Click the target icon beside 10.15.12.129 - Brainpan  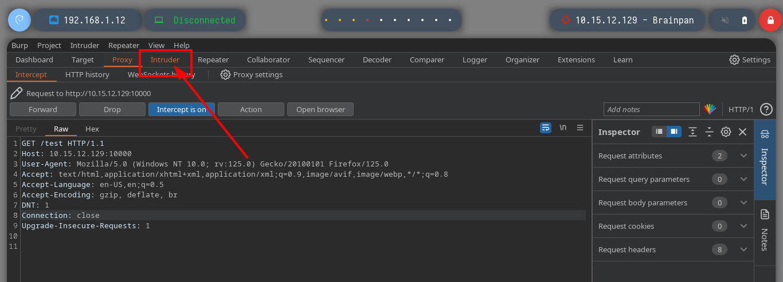[566, 20]
